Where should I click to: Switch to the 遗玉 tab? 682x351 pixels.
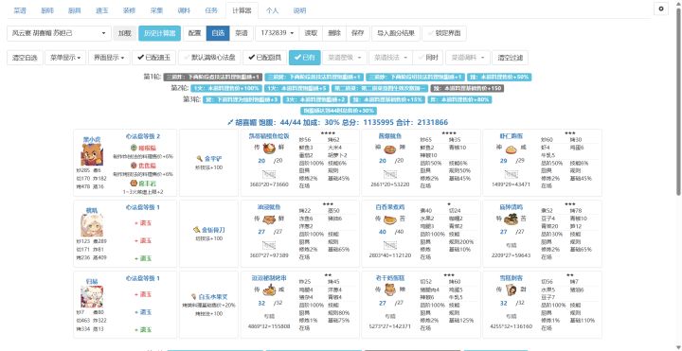101,10
